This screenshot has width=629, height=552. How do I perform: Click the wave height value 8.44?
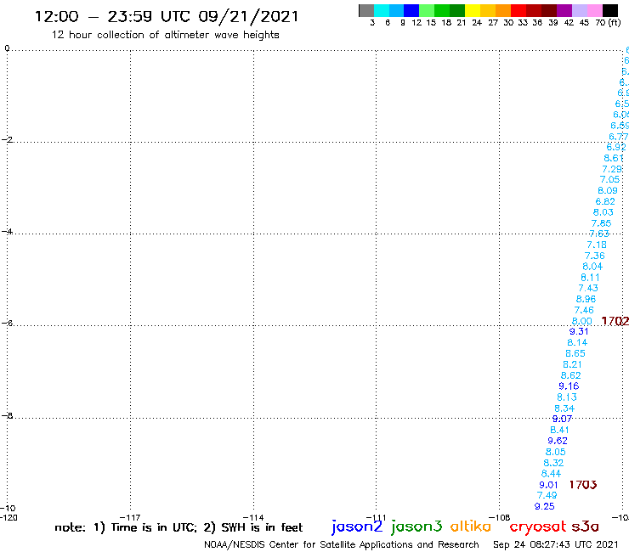click(x=551, y=473)
